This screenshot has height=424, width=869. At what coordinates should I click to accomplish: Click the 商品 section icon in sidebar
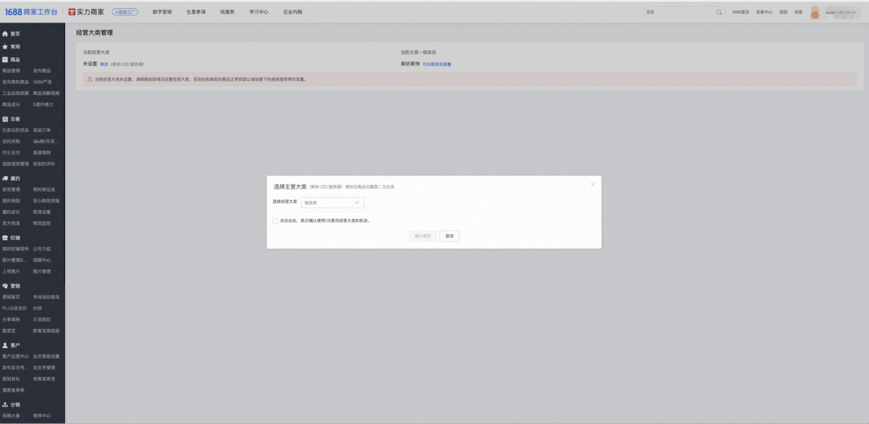(5, 59)
